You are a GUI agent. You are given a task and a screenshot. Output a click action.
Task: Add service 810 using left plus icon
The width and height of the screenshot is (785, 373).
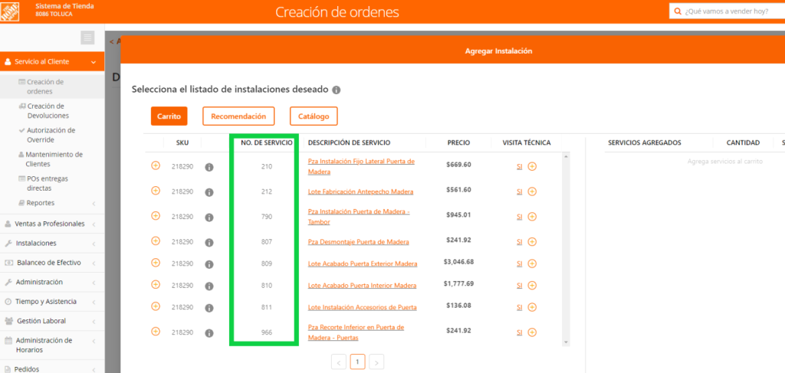[156, 284]
